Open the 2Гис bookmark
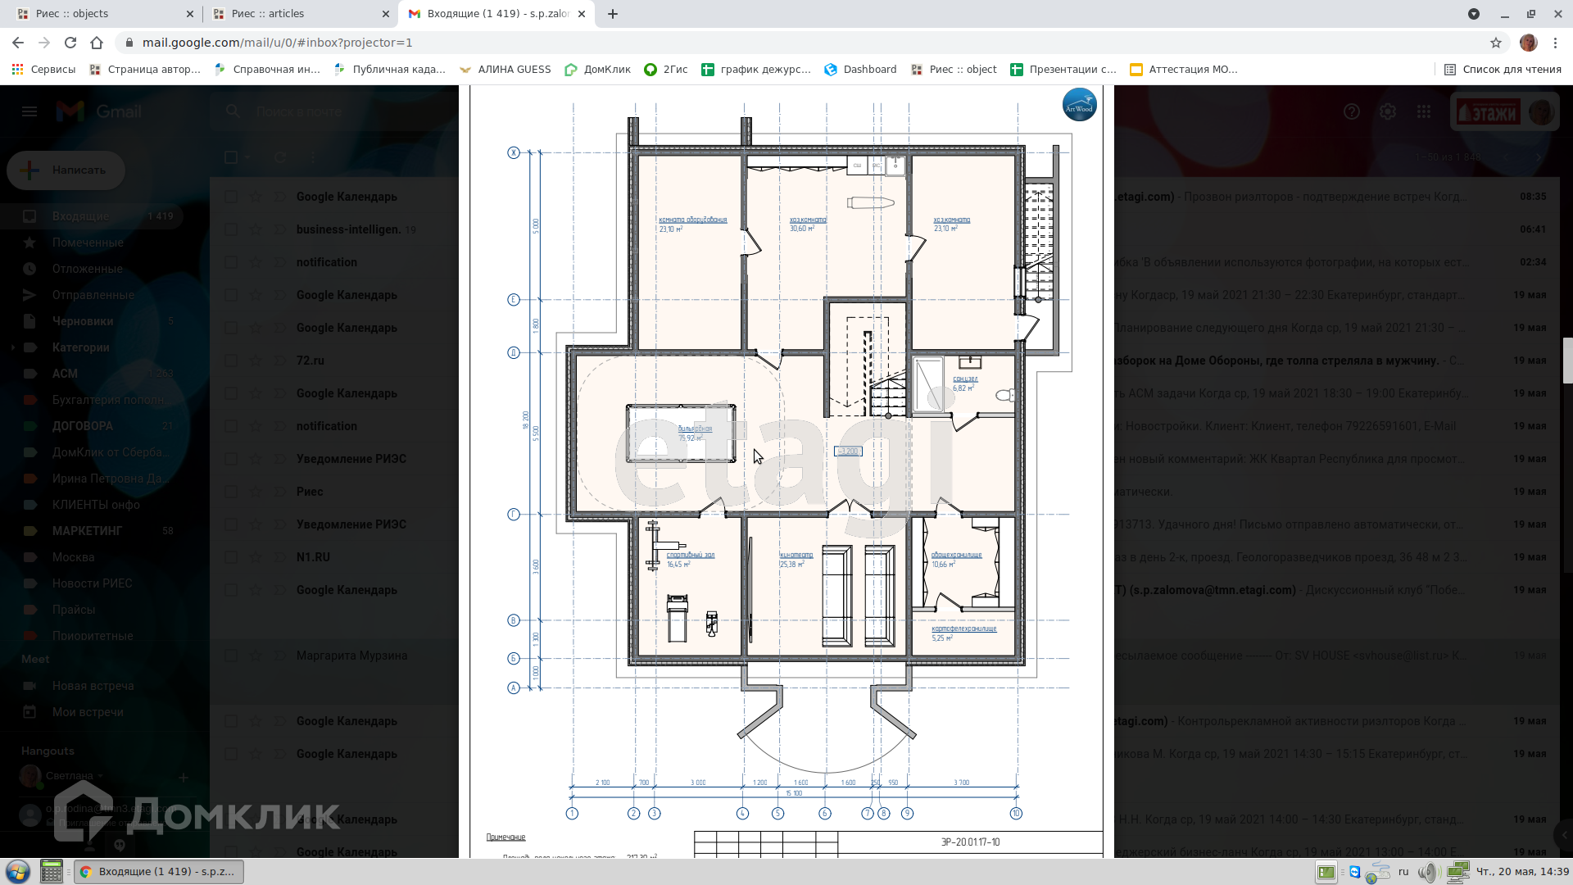This screenshot has width=1573, height=885. (666, 70)
